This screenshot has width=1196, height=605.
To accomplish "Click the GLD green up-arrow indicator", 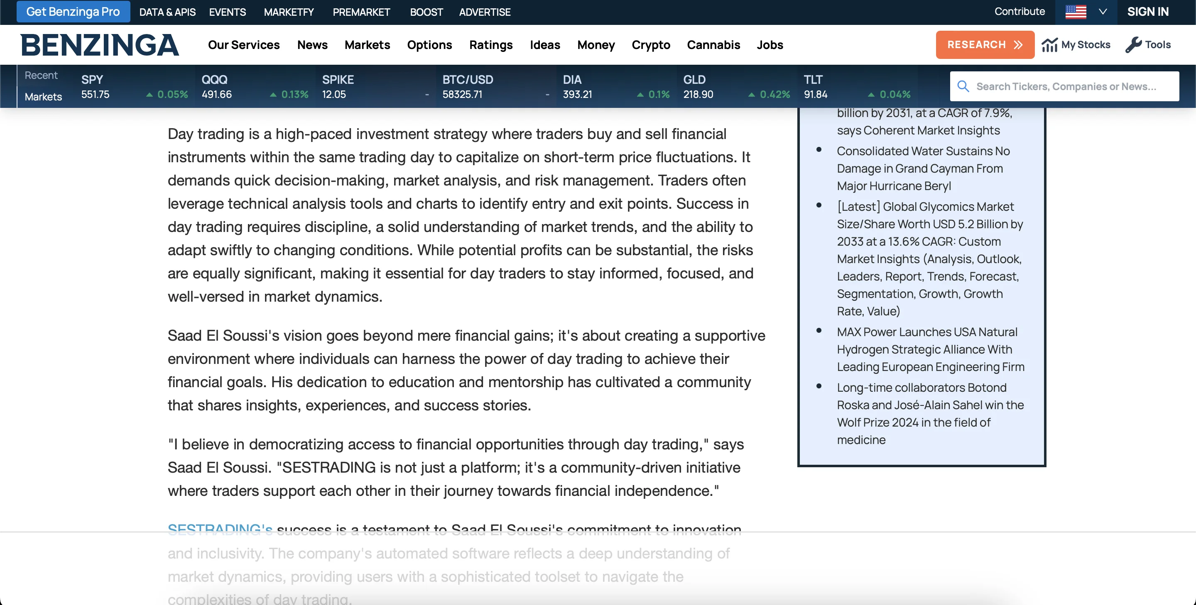I will [x=752, y=95].
